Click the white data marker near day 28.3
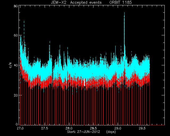This screenshot has height=136, width=170. click(84, 82)
